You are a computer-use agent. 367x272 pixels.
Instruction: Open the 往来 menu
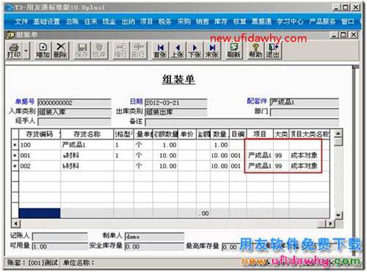[91, 21]
